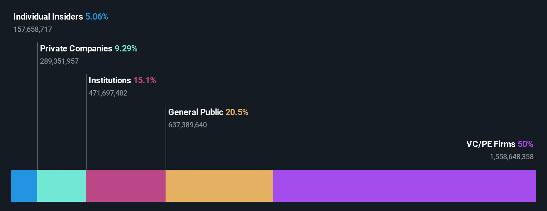
Task: Click the General Public label
Action: pyautogui.click(x=196, y=112)
